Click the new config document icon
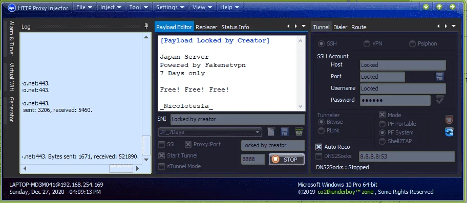Screen dimensions: 467x203 coord(271,131)
